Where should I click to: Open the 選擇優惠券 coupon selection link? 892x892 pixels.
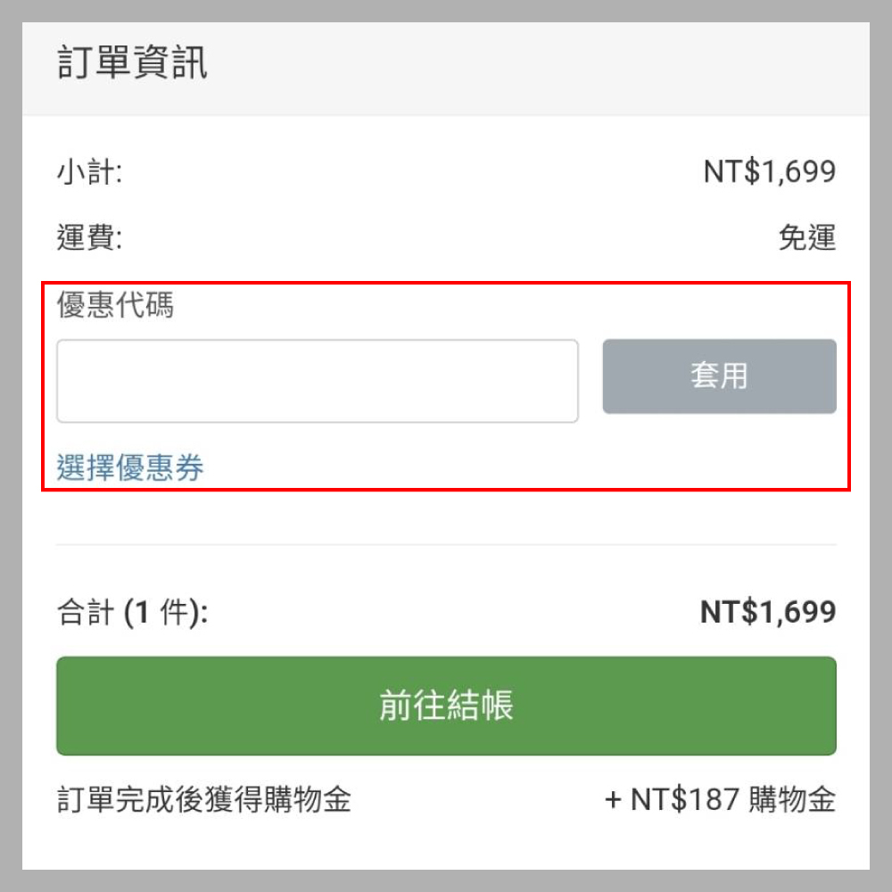(x=130, y=467)
